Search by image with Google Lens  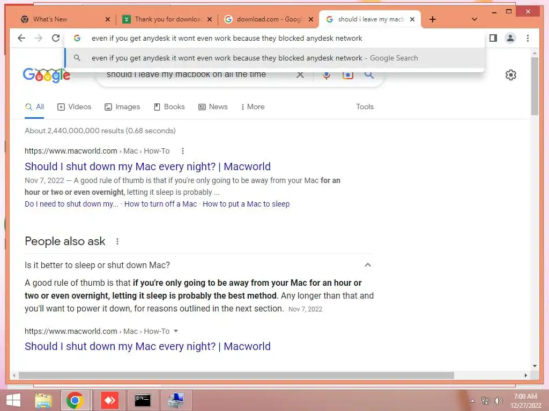point(347,75)
